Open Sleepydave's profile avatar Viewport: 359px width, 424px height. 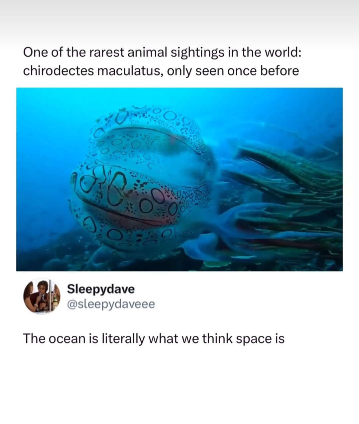click(x=42, y=296)
